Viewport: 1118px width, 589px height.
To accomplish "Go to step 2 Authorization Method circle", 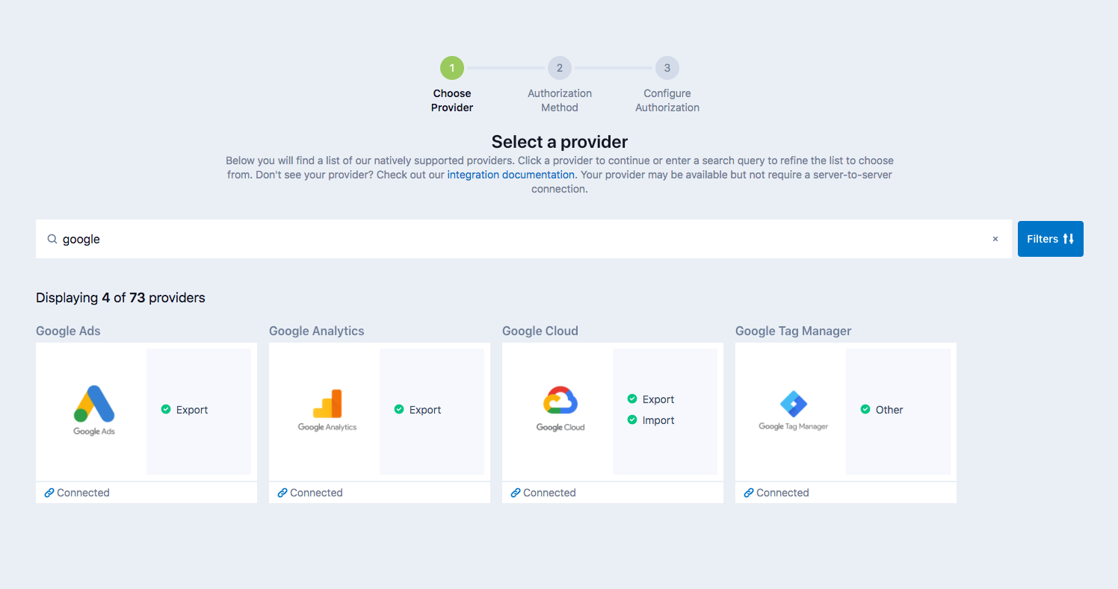I will click(x=560, y=68).
